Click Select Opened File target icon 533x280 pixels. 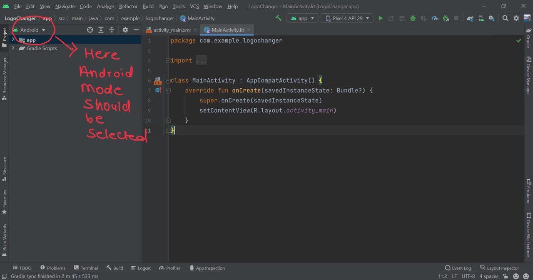90,30
